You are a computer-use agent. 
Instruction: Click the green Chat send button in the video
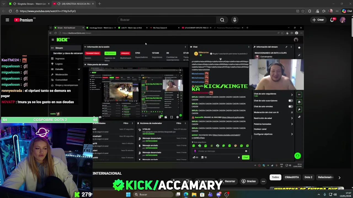click(x=245, y=157)
